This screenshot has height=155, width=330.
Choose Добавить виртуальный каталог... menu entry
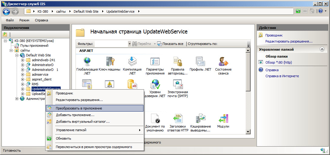(x=95, y=122)
